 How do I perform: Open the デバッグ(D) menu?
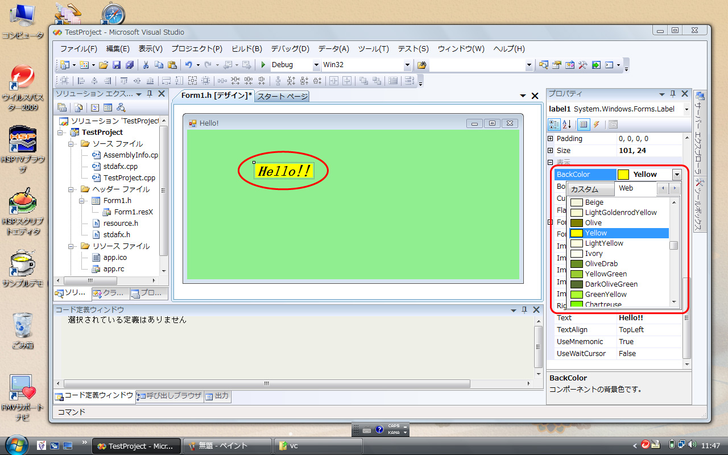coord(290,49)
